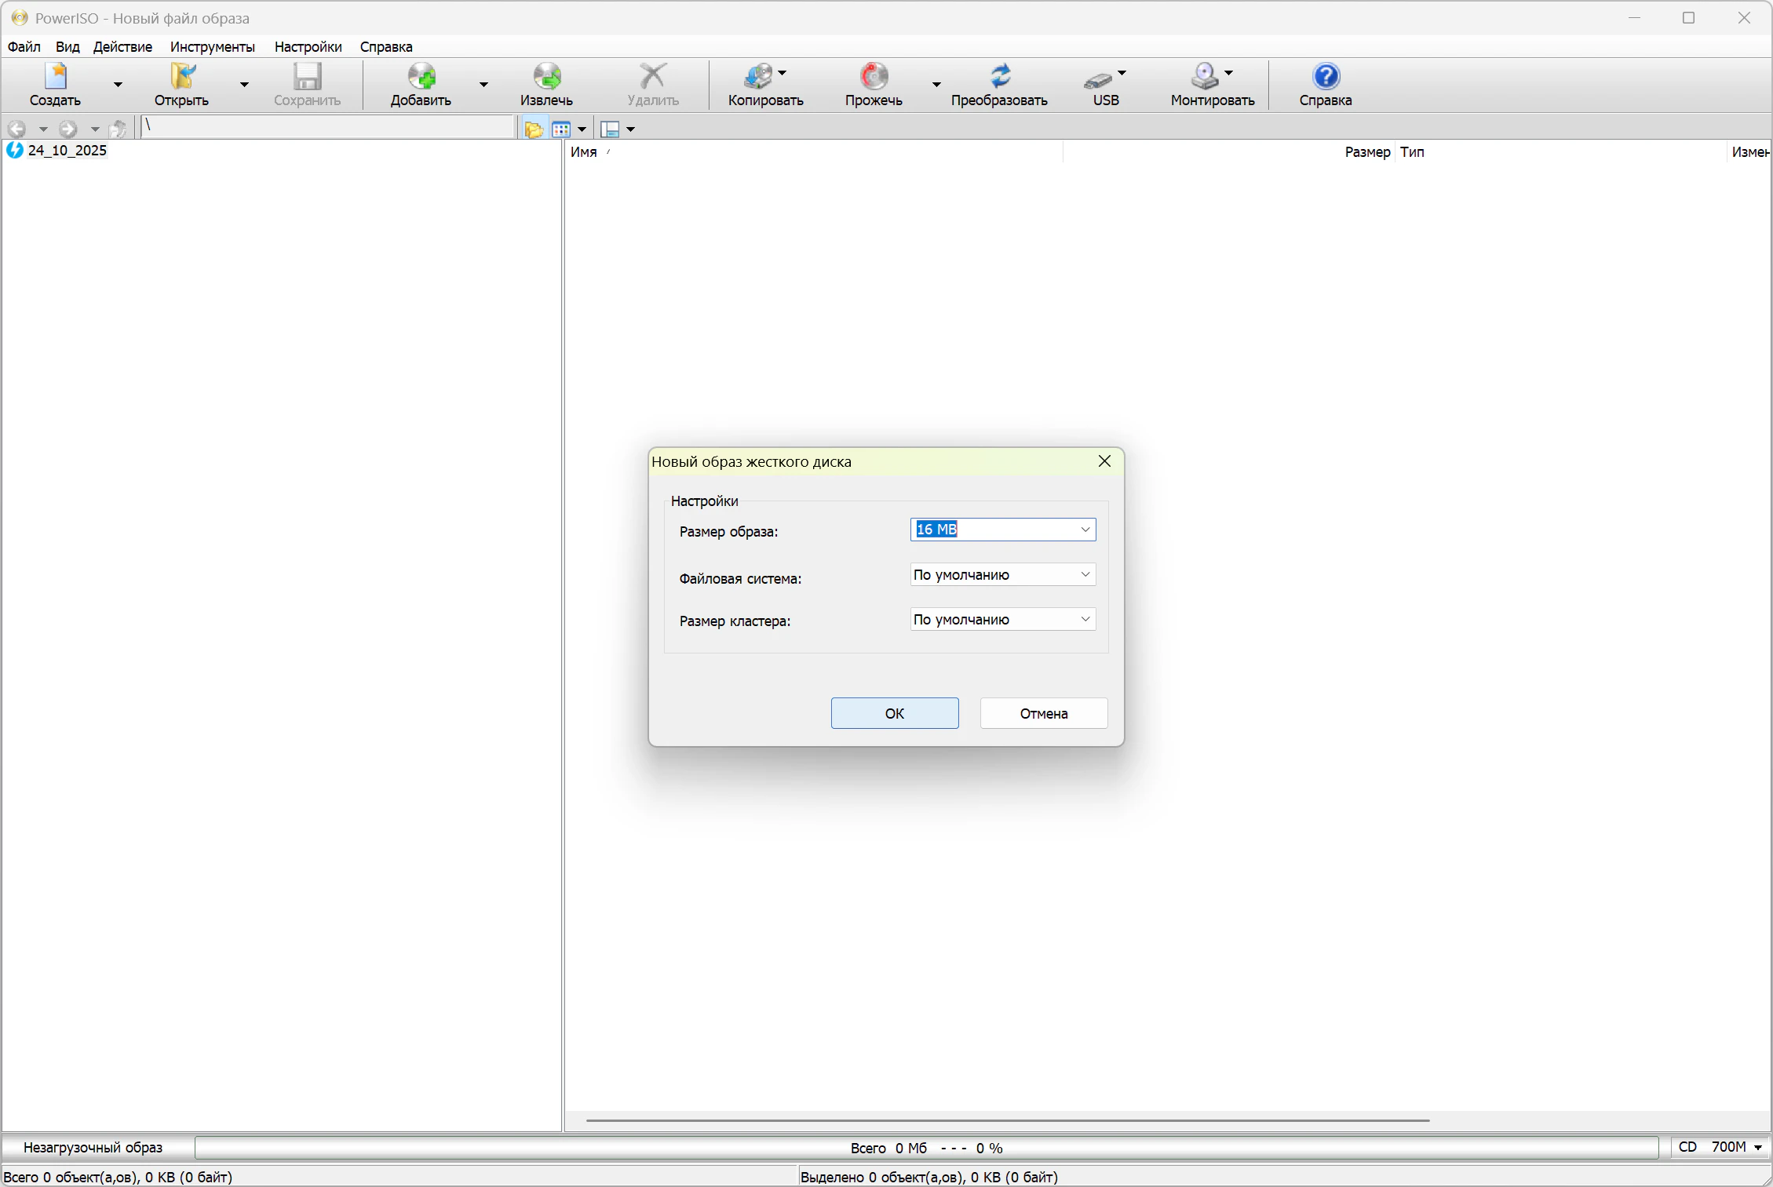Click the Преобразовать convert icon
The image size is (1773, 1187).
click(x=999, y=77)
